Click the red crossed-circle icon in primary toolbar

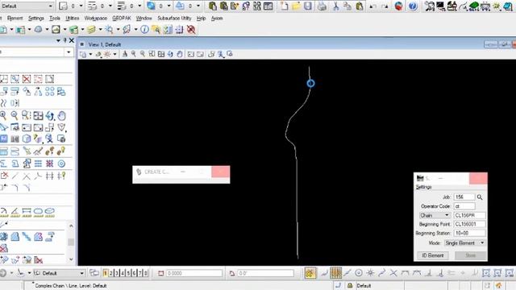pyautogui.click(x=191, y=30)
